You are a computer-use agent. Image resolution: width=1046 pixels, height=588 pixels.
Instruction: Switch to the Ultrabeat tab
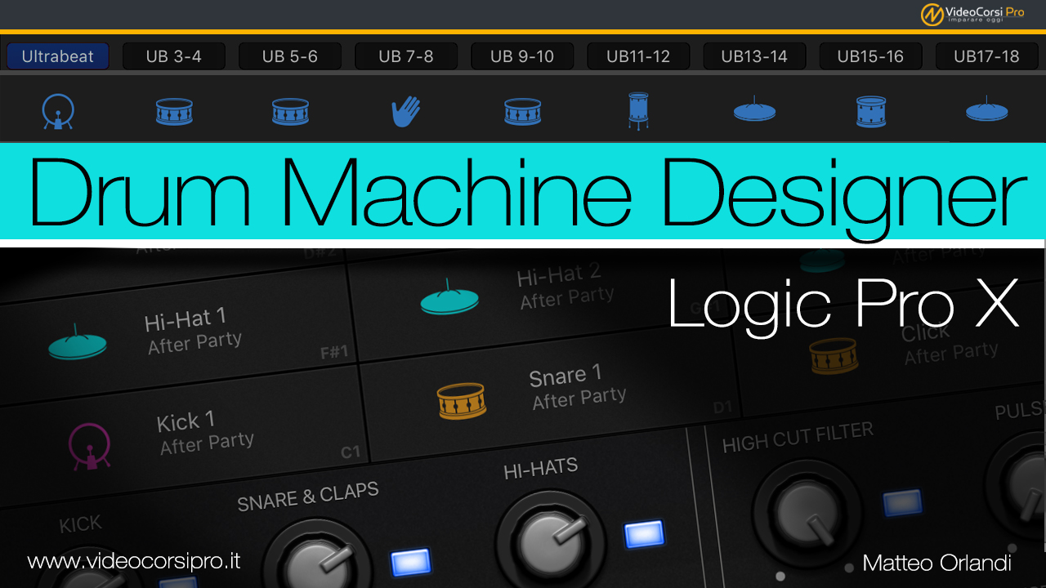pyautogui.click(x=58, y=56)
